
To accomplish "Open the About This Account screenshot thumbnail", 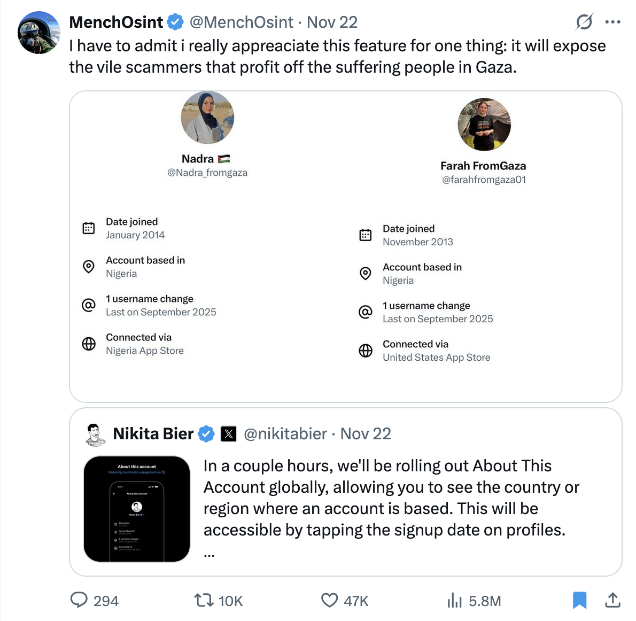I will coord(136,509).
